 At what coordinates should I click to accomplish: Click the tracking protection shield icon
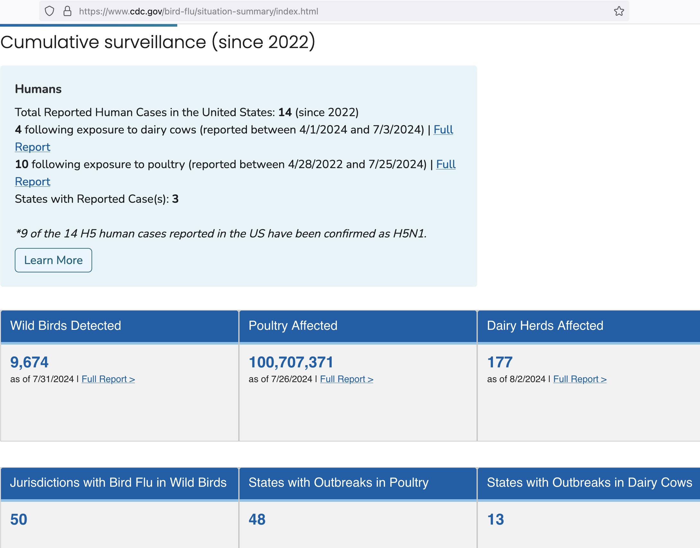49,11
